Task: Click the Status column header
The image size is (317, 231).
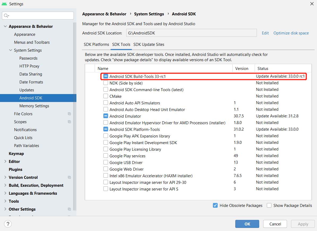Action: [283, 68]
